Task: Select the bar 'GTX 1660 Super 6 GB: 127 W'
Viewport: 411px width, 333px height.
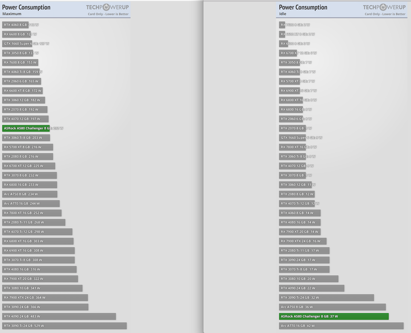Action: click(17, 44)
